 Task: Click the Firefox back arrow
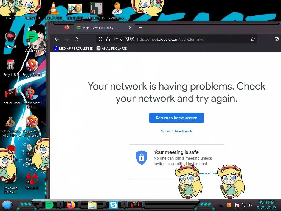[57, 39]
